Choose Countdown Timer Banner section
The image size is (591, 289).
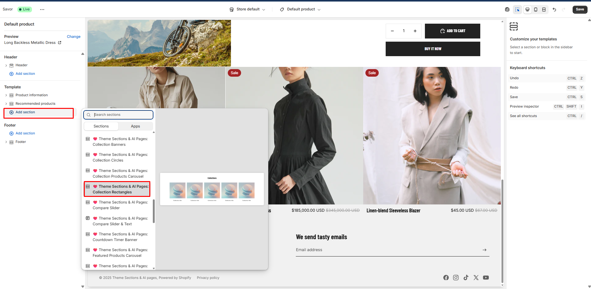pos(117,237)
